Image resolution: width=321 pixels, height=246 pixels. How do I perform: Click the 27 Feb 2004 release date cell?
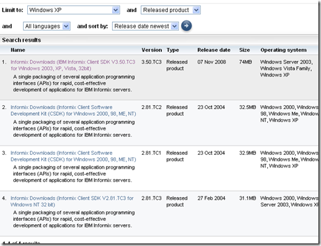(212, 198)
